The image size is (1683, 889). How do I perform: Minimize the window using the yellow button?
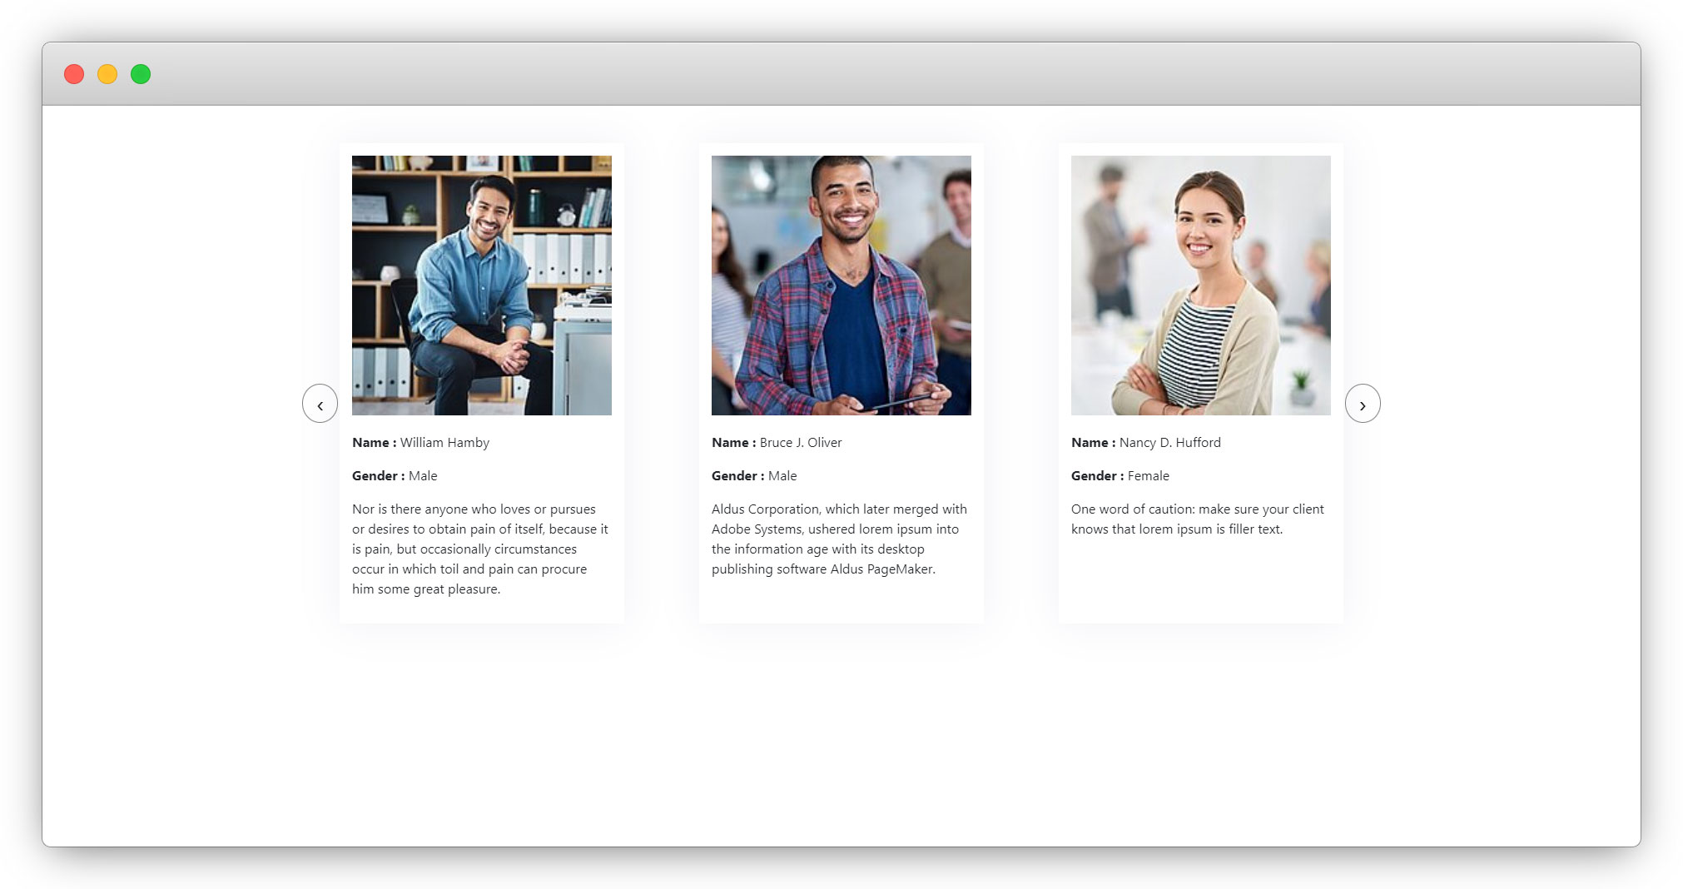click(107, 74)
